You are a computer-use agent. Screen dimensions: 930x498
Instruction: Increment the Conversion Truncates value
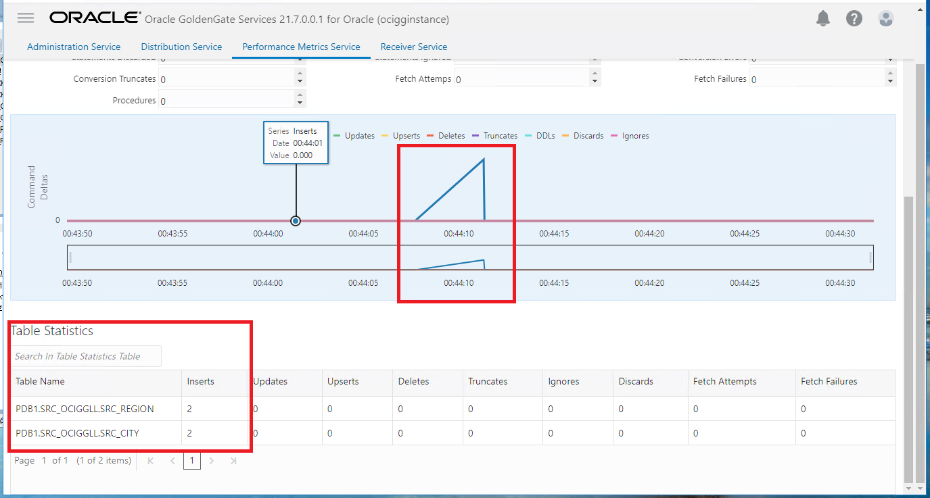pos(300,74)
